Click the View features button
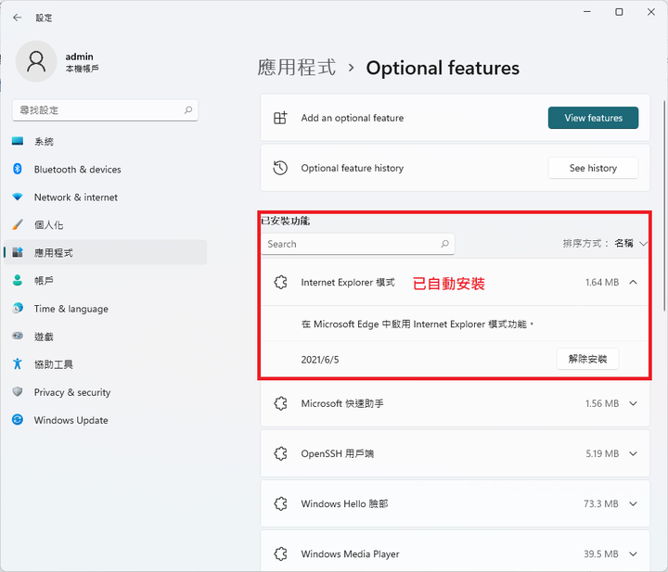 click(x=593, y=118)
